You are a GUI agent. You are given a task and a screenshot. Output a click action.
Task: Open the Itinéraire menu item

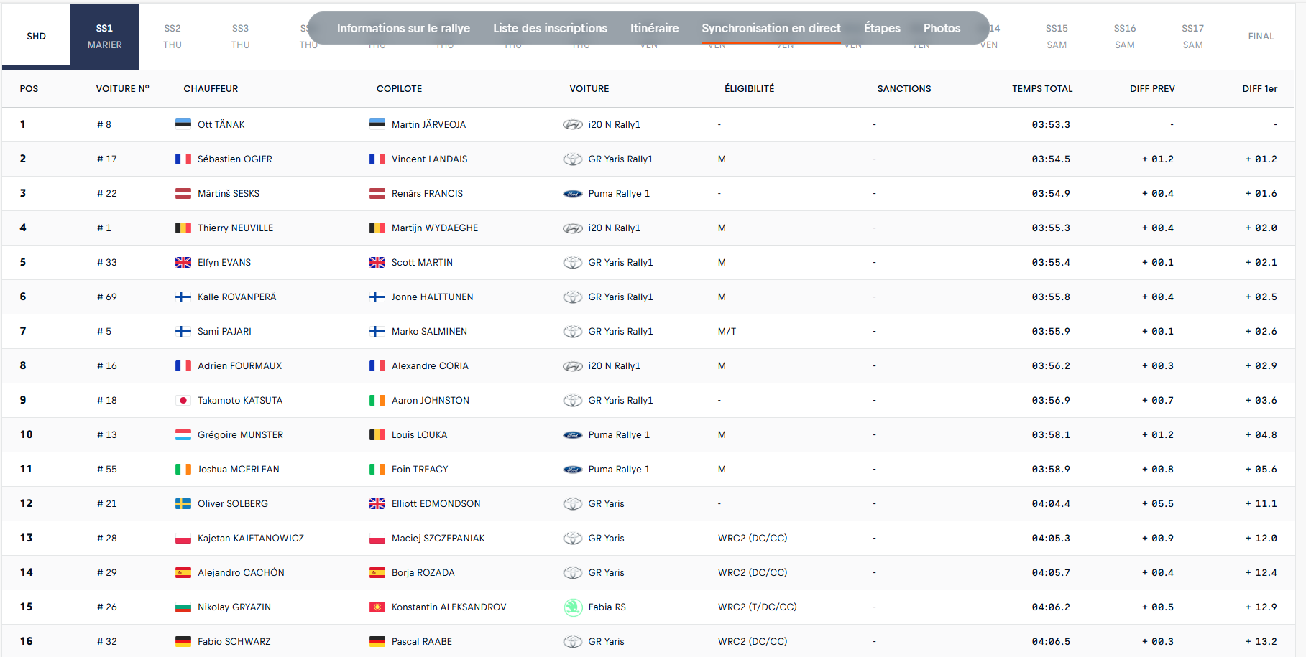tap(654, 28)
